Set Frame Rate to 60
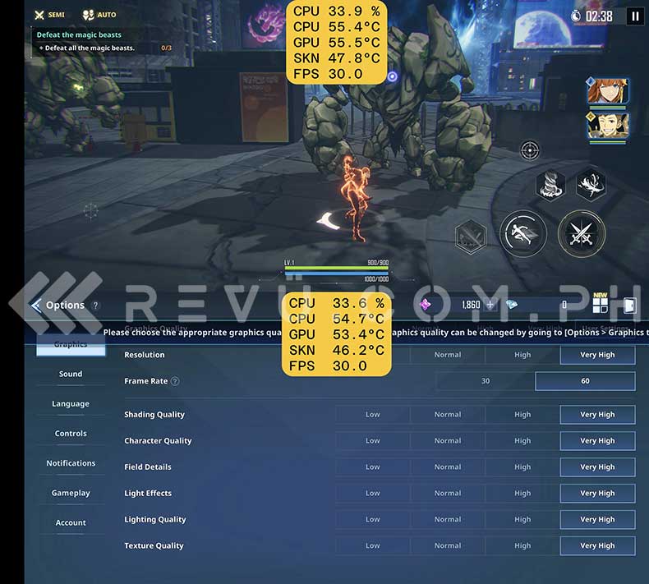The width and height of the screenshot is (649, 584). pos(585,381)
